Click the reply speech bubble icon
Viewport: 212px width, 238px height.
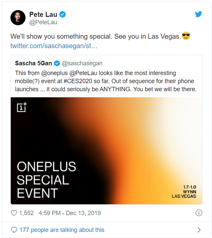tap(14, 230)
